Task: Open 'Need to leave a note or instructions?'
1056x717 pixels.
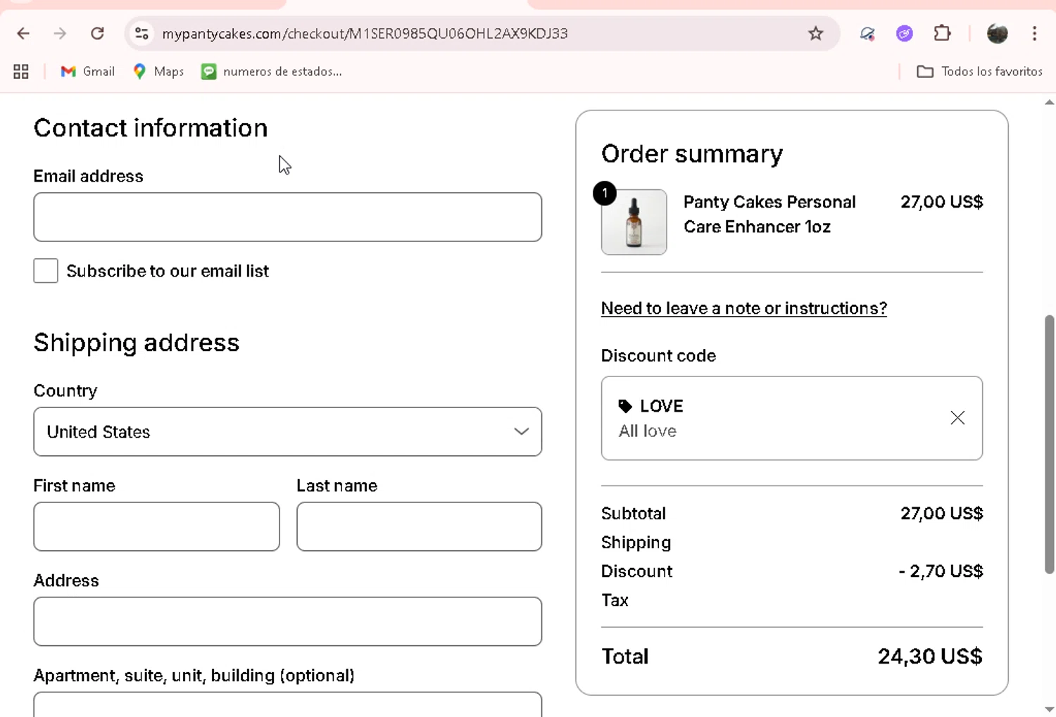Action: coord(743,308)
